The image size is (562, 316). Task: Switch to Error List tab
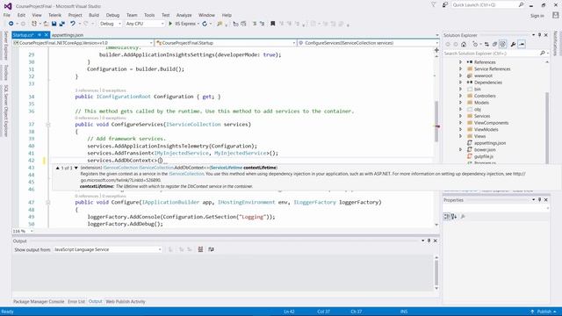[76, 302]
